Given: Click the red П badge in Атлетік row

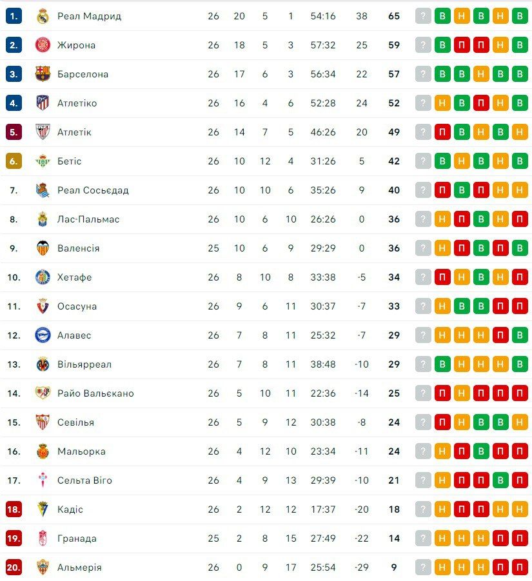Looking at the screenshot, I should [442, 132].
